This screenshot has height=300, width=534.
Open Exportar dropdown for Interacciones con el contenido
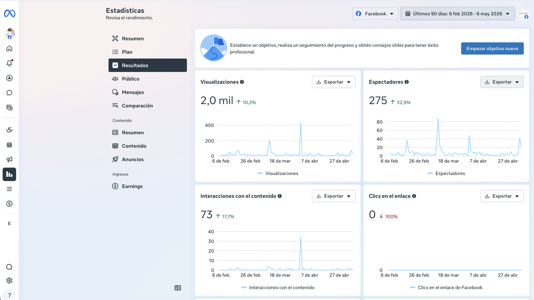334,196
